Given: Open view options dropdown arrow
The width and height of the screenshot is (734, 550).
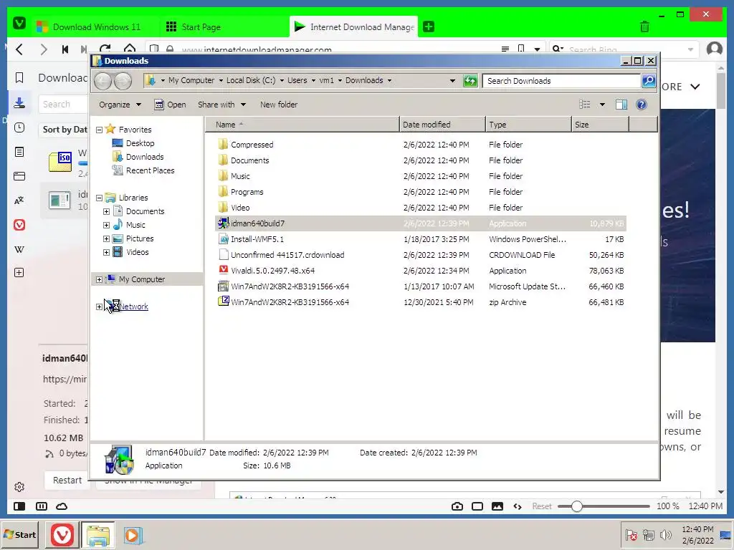Looking at the screenshot, I should tap(602, 105).
